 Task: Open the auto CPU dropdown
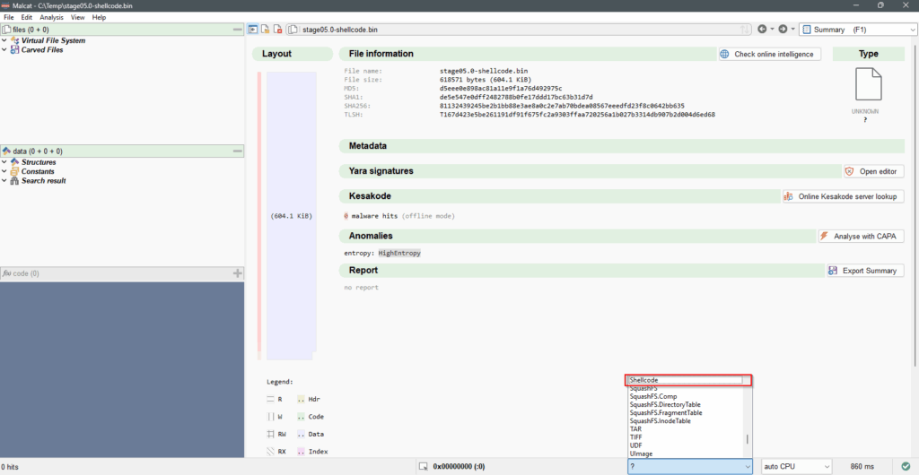click(x=795, y=466)
